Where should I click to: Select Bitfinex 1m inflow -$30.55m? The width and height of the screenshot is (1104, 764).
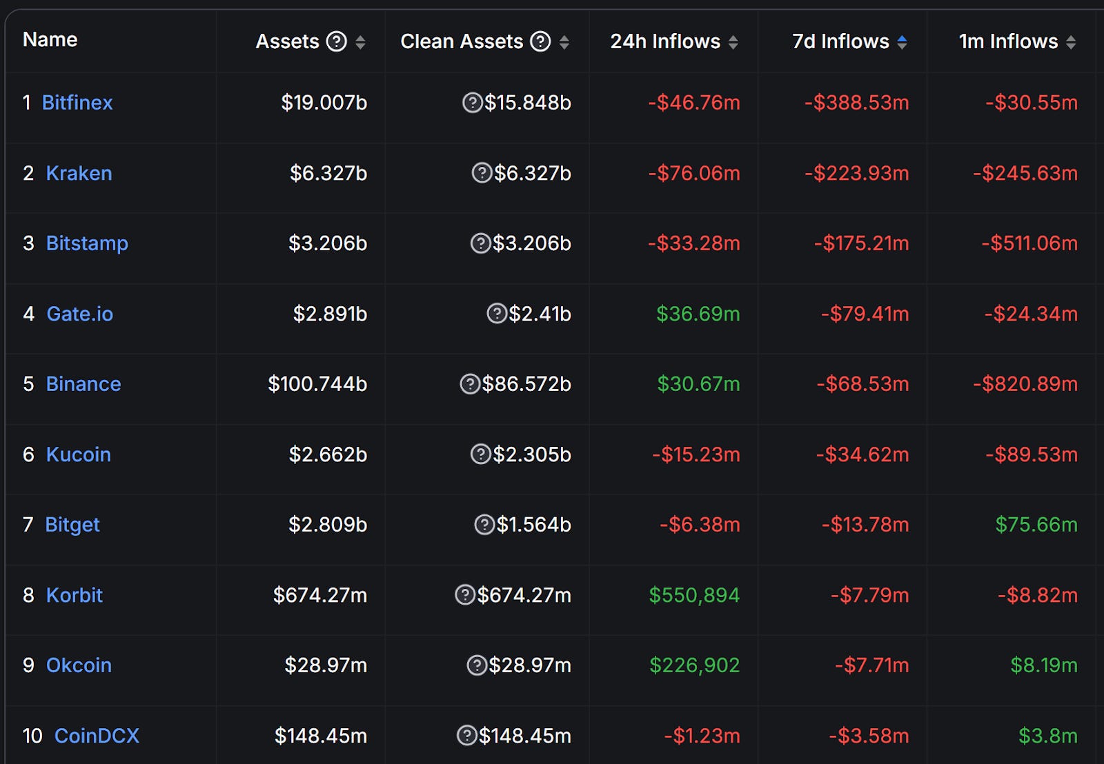(x=1032, y=103)
